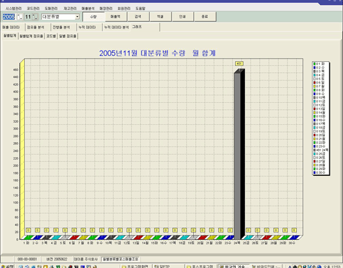Viewport: 343px width, 268px height.
Task: Click the status bar company 데이콤 주식회사
Action: tap(86, 259)
